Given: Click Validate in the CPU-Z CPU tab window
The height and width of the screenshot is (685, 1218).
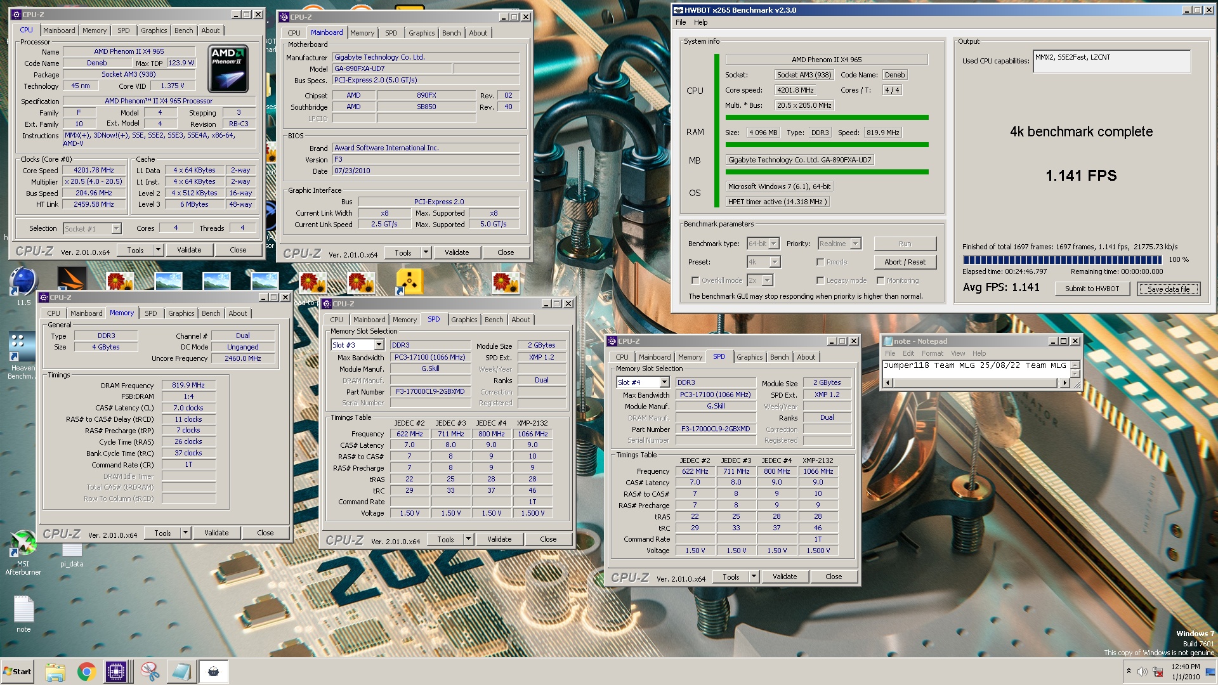Looking at the screenshot, I should 189,250.
